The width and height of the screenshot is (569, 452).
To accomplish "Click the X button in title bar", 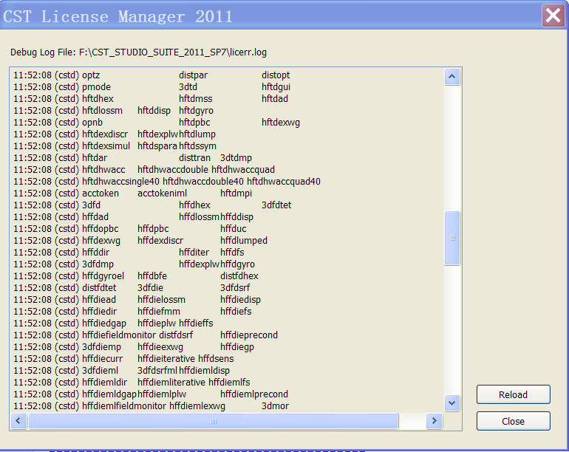I will [553, 16].
